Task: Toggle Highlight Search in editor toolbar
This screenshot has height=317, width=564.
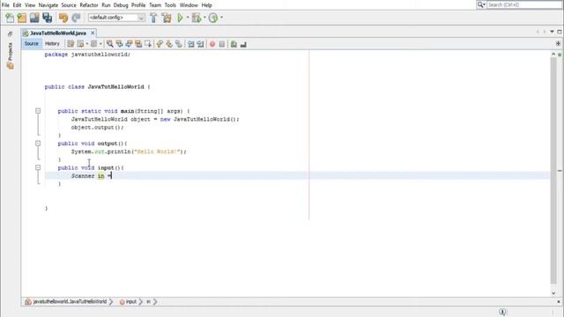Action: (138, 44)
